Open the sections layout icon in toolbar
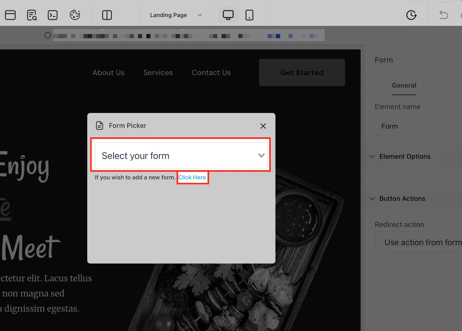Screen dimensions: 462x331 [x=10, y=15]
